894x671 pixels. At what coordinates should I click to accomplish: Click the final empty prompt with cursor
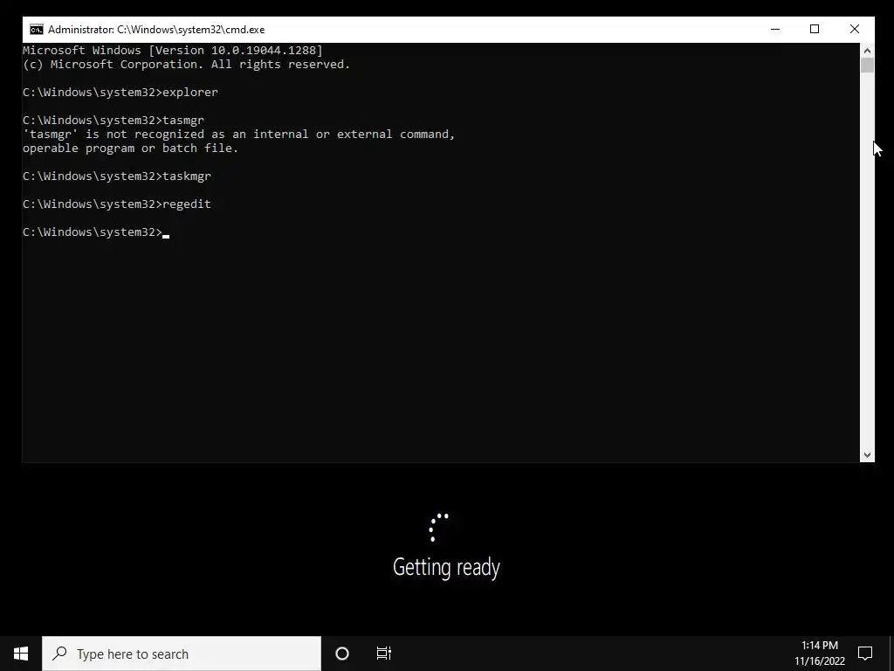96,232
